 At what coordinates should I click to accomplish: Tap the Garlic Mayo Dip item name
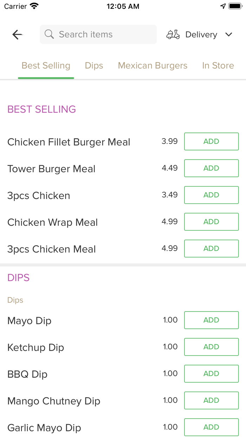44,428
